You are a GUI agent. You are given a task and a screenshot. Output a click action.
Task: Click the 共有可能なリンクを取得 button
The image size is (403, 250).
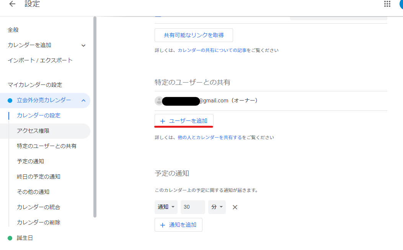[194, 35]
